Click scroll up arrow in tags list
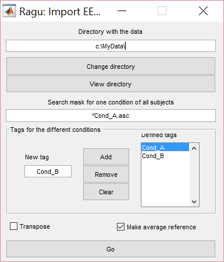 click(x=194, y=148)
